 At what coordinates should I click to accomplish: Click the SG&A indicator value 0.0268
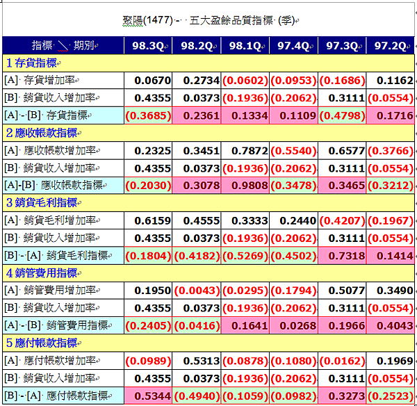point(298,325)
